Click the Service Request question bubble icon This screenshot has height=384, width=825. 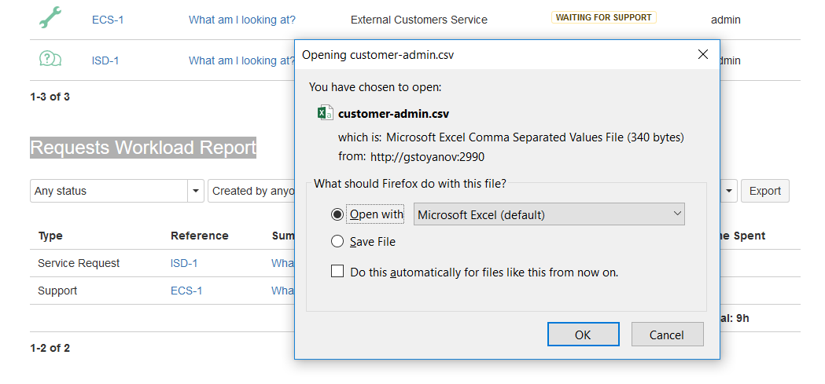(x=50, y=59)
